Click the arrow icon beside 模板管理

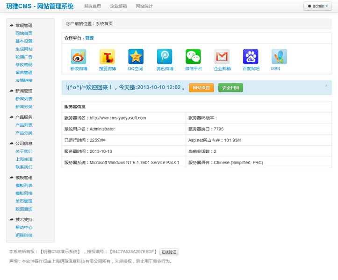pyautogui.click(x=11, y=178)
